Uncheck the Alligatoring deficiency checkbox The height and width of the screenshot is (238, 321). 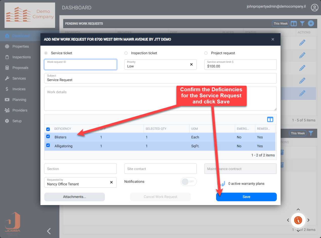pyautogui.click(x=48, y=145)
